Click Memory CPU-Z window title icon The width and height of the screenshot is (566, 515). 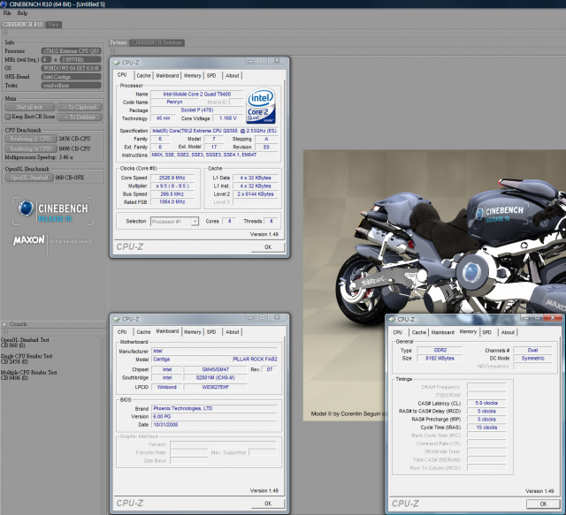(x=392, y=319)
